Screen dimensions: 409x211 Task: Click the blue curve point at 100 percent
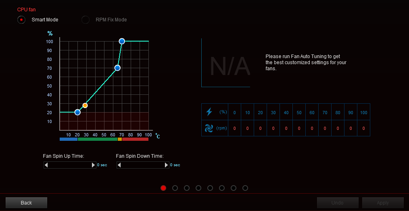[122, 41]
